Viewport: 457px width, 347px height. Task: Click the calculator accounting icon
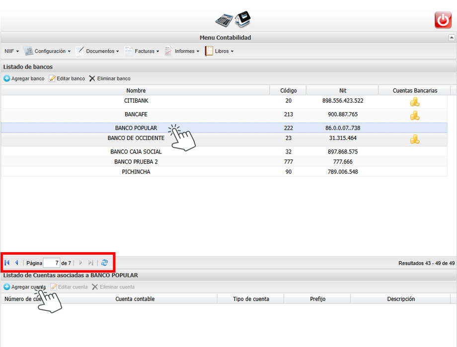[224, 20]
